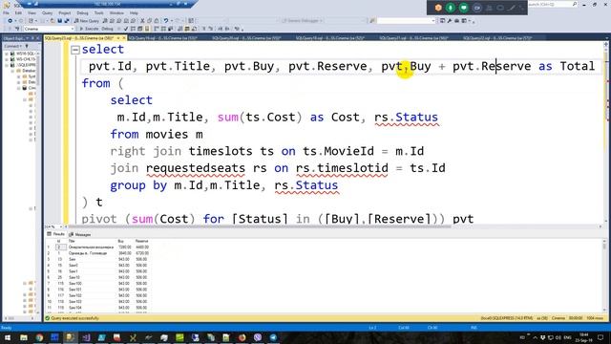The height and width of the screenshot is (344, 611).
Task: Click the Decrease indent toolbar icon
Action: [x=221, y=29]
